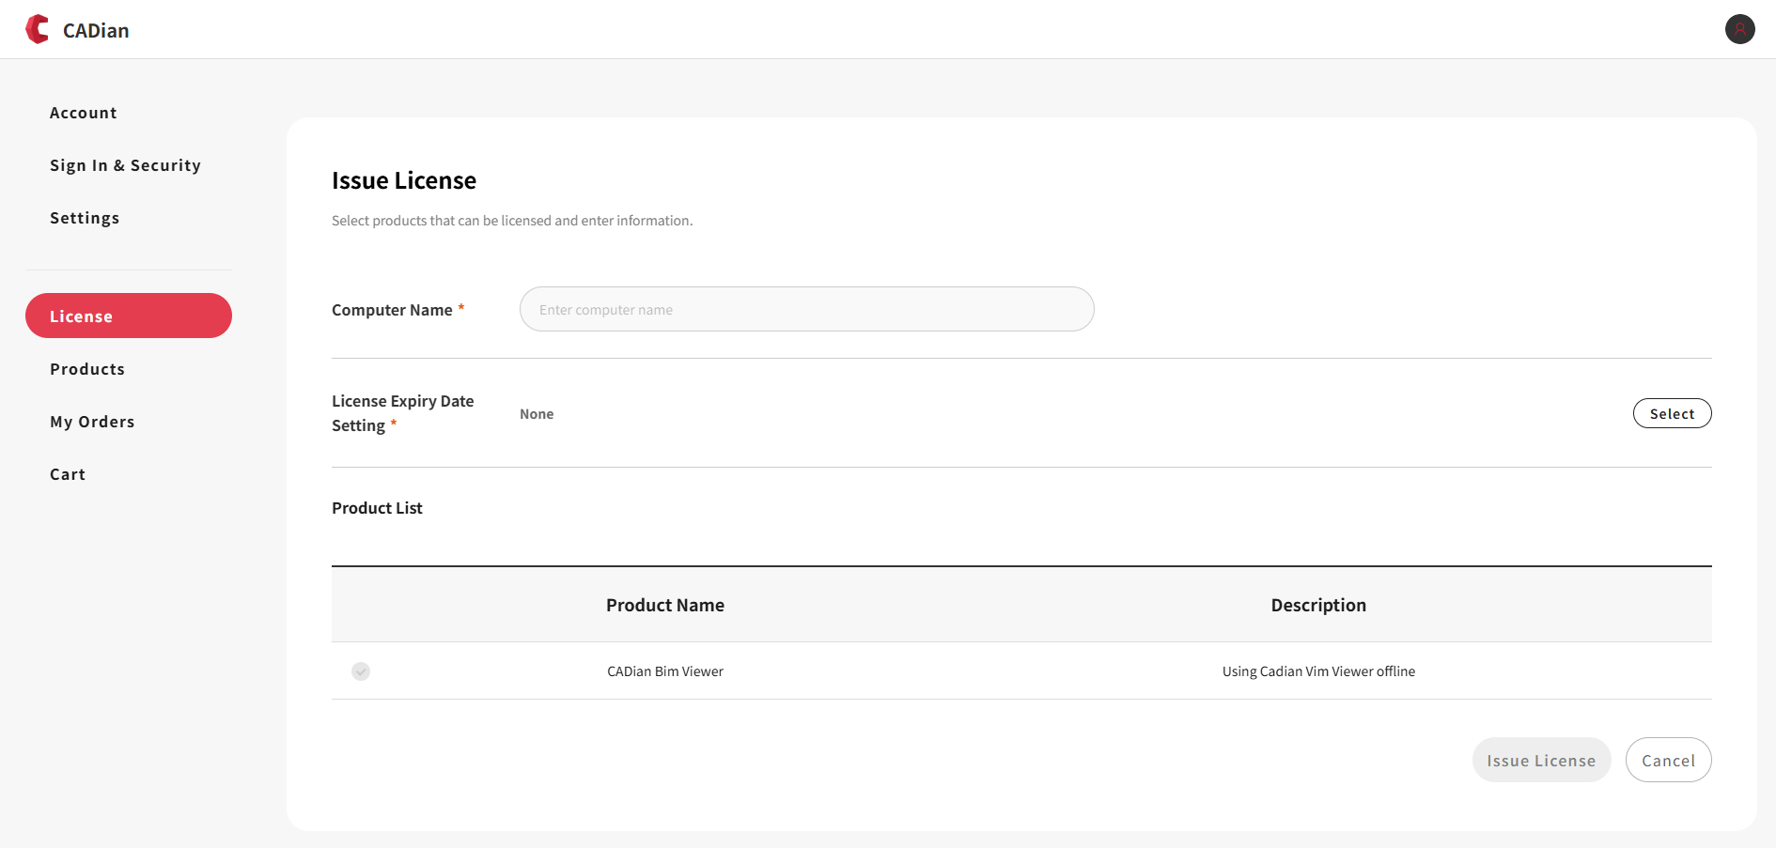Open the user profile avatar menu
The image size is (1776, 848).
point(1739,29)
